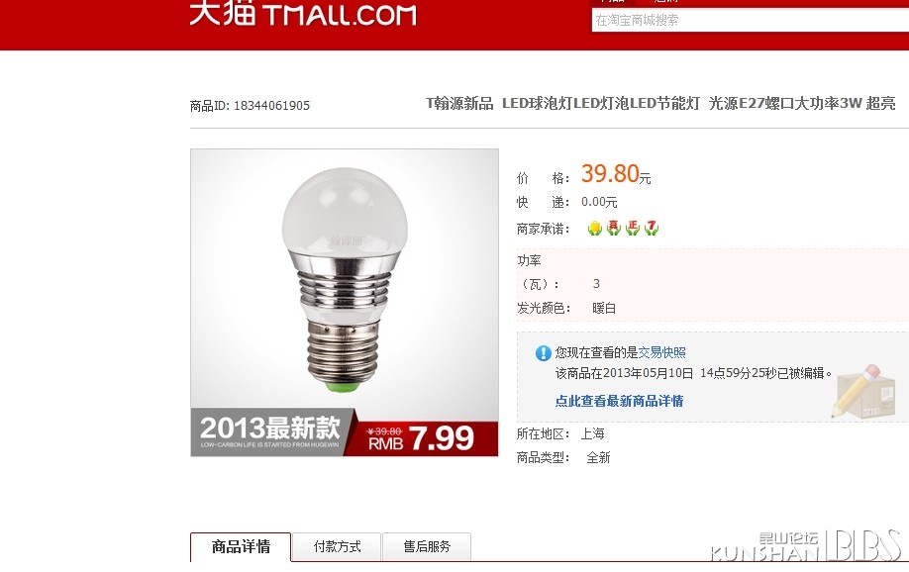
Task: Switch to the 售后服务 tab
Action: [x=427, y=546]
